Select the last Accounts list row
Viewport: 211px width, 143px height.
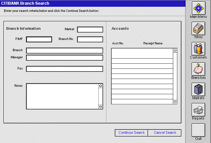click(142, 102)
